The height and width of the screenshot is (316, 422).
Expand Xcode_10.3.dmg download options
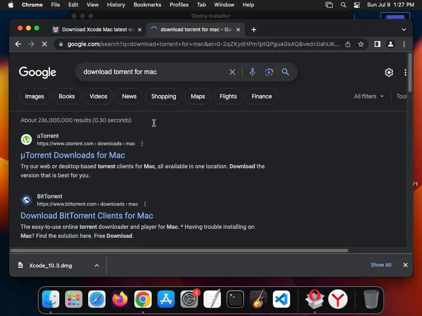[97, 265]
